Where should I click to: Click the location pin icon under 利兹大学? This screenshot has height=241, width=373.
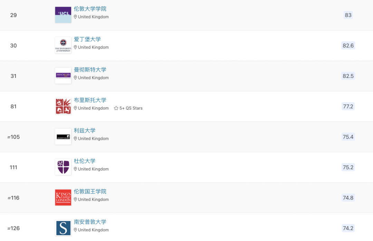pos(75,138)
